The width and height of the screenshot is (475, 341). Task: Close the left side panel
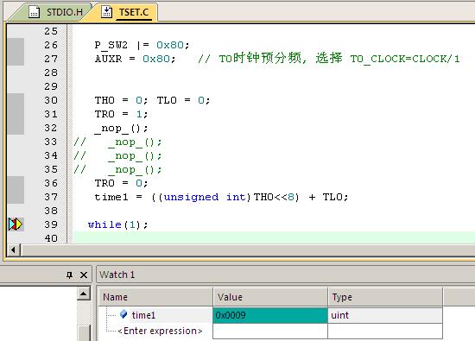[x=84, y=275]
